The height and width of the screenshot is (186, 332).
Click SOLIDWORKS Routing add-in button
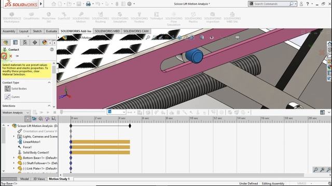(100, 17)
